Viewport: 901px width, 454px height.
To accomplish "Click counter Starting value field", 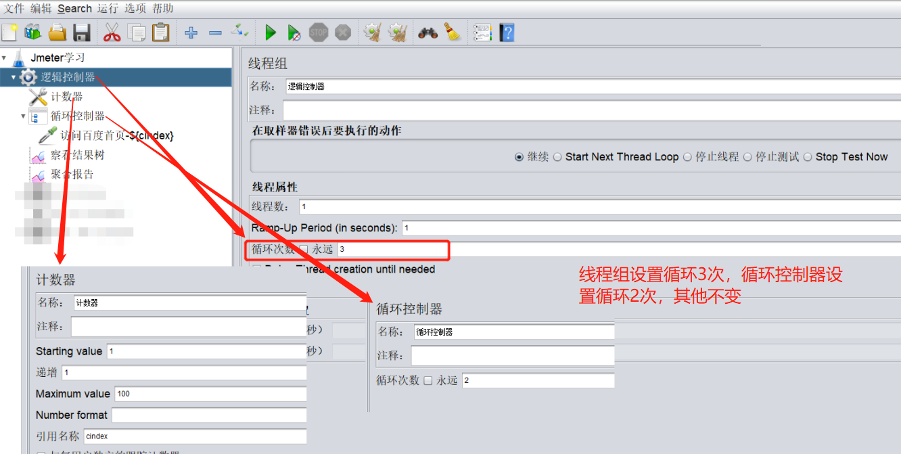I will pos(206,351).
